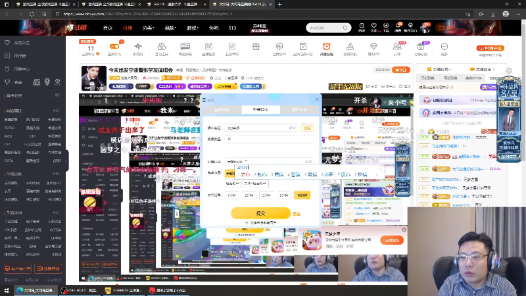Switch to the third lottery dialog tab
The width and height of the screenshot is (526, 296).
(x=299, y=110)
